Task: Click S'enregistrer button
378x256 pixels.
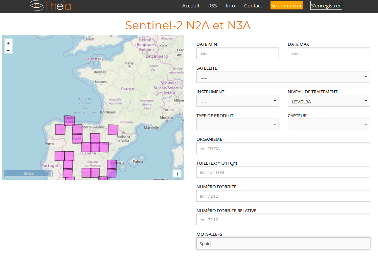Action: 326,5
